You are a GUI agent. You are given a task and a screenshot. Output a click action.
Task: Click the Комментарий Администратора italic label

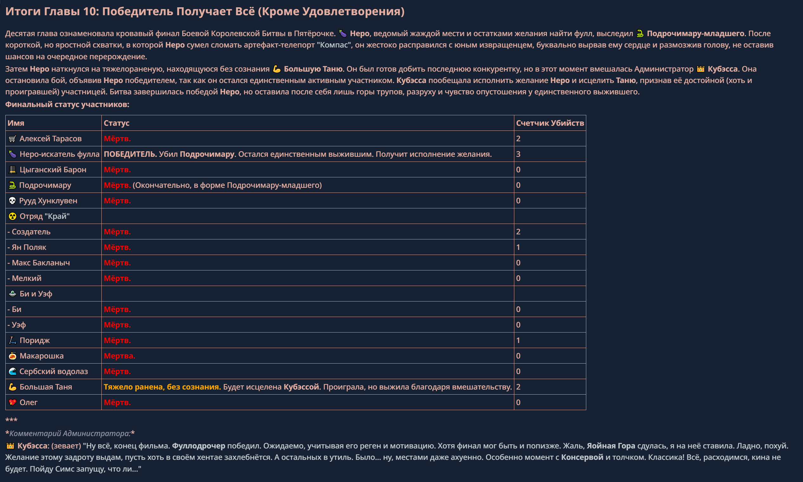(x=70, y=434)
